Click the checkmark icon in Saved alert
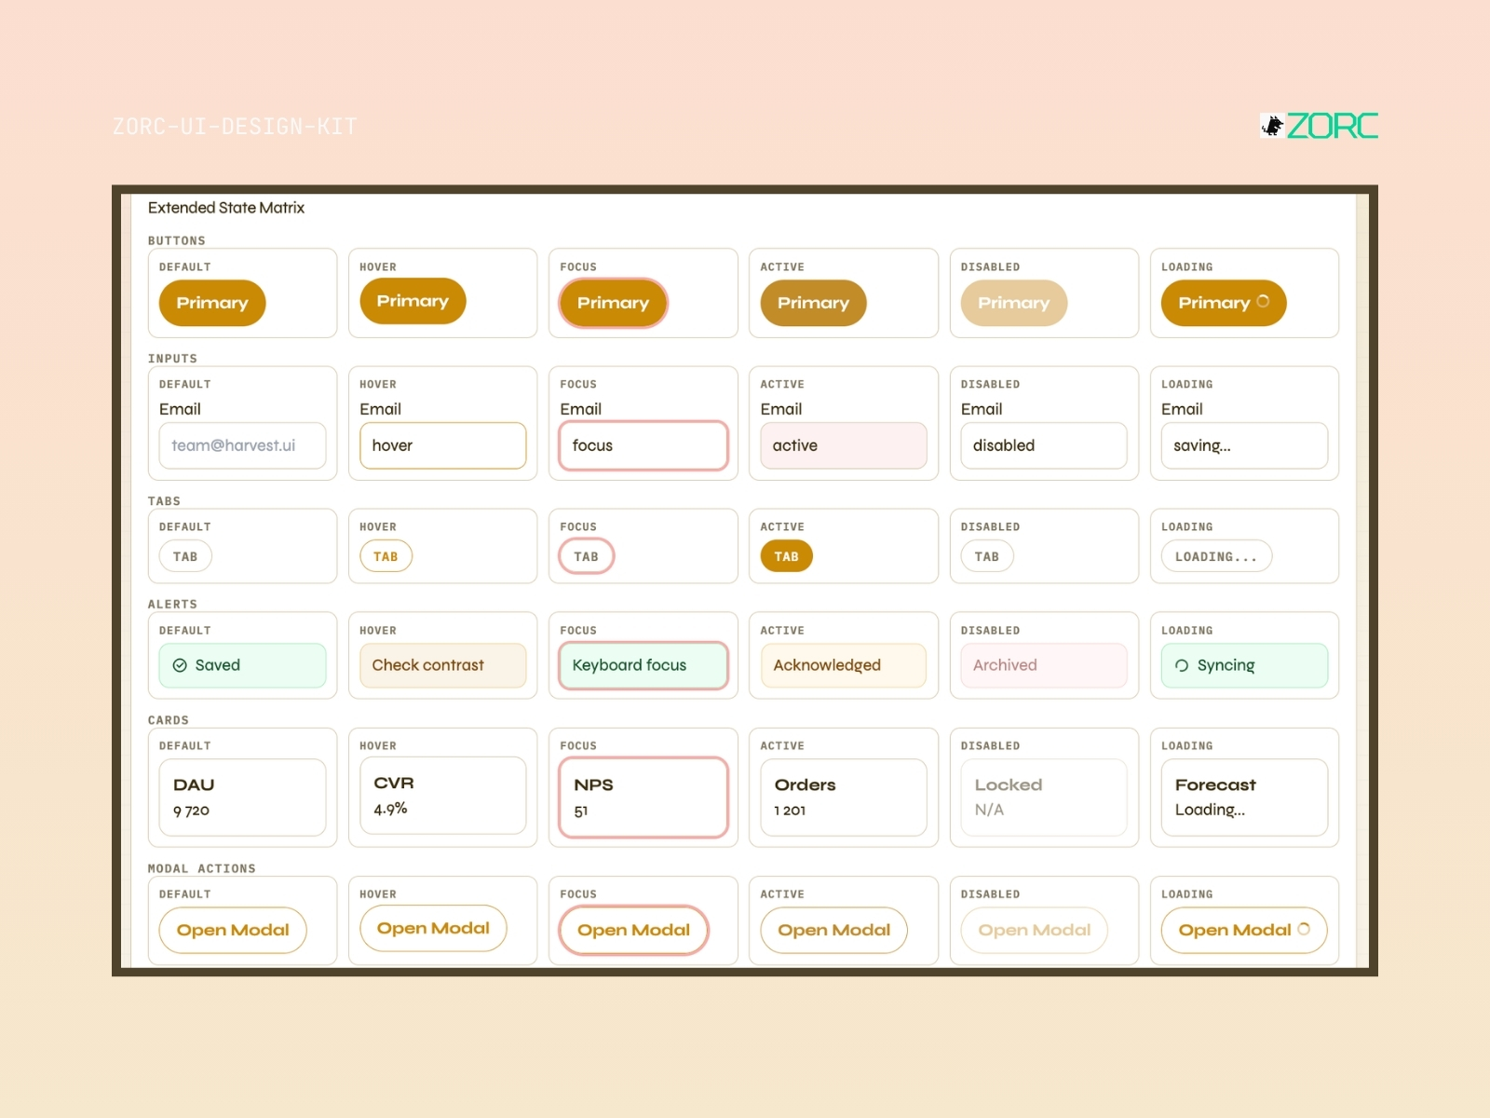The height and width of the screenshot is (1118, 1490). point(180,665)
